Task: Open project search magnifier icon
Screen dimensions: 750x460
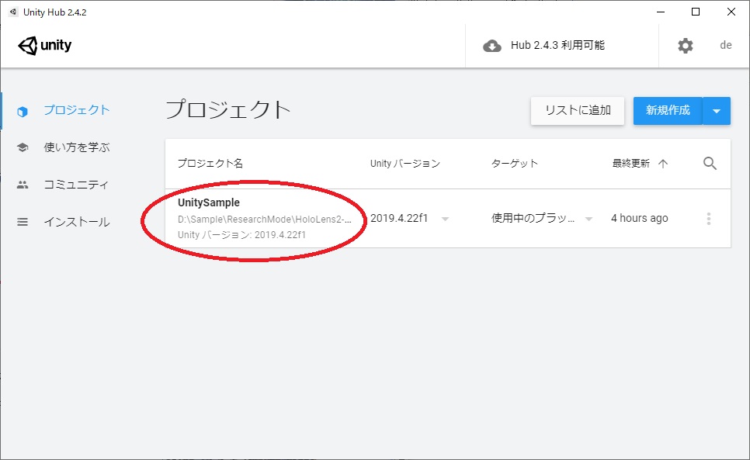Action: point(710,164)
